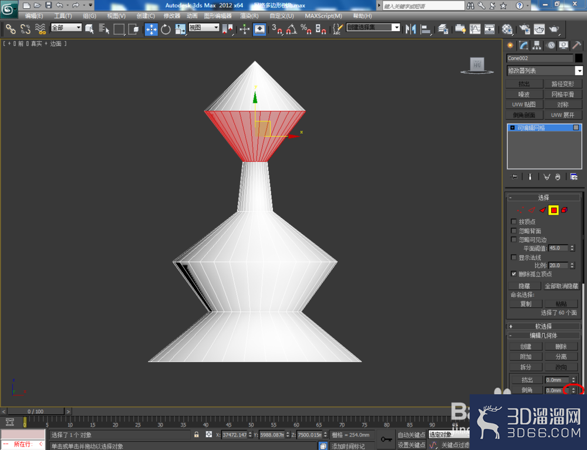Enable the 忽略背面 checkbox
The image size is (587, 450).
[x=514, y=231]
